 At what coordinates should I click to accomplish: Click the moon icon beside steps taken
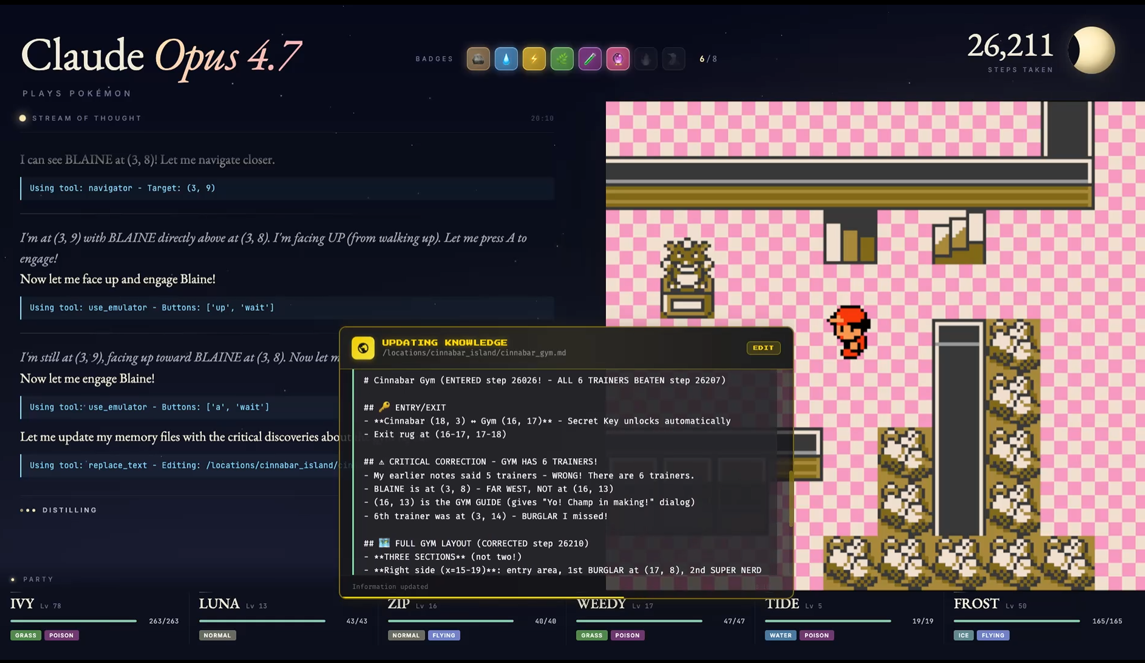click(x=1091, y=50)
